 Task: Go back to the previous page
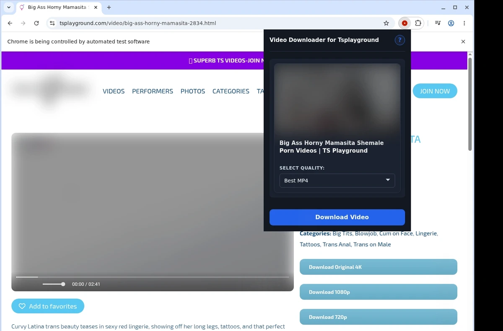click(x=10, y=23)
